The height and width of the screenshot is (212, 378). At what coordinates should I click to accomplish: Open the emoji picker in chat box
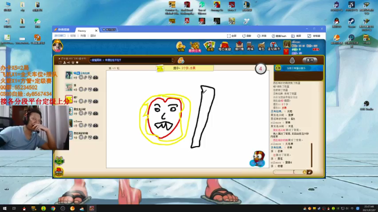pos(304,172)
